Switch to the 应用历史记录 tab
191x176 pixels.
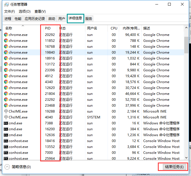pos(35,19)
